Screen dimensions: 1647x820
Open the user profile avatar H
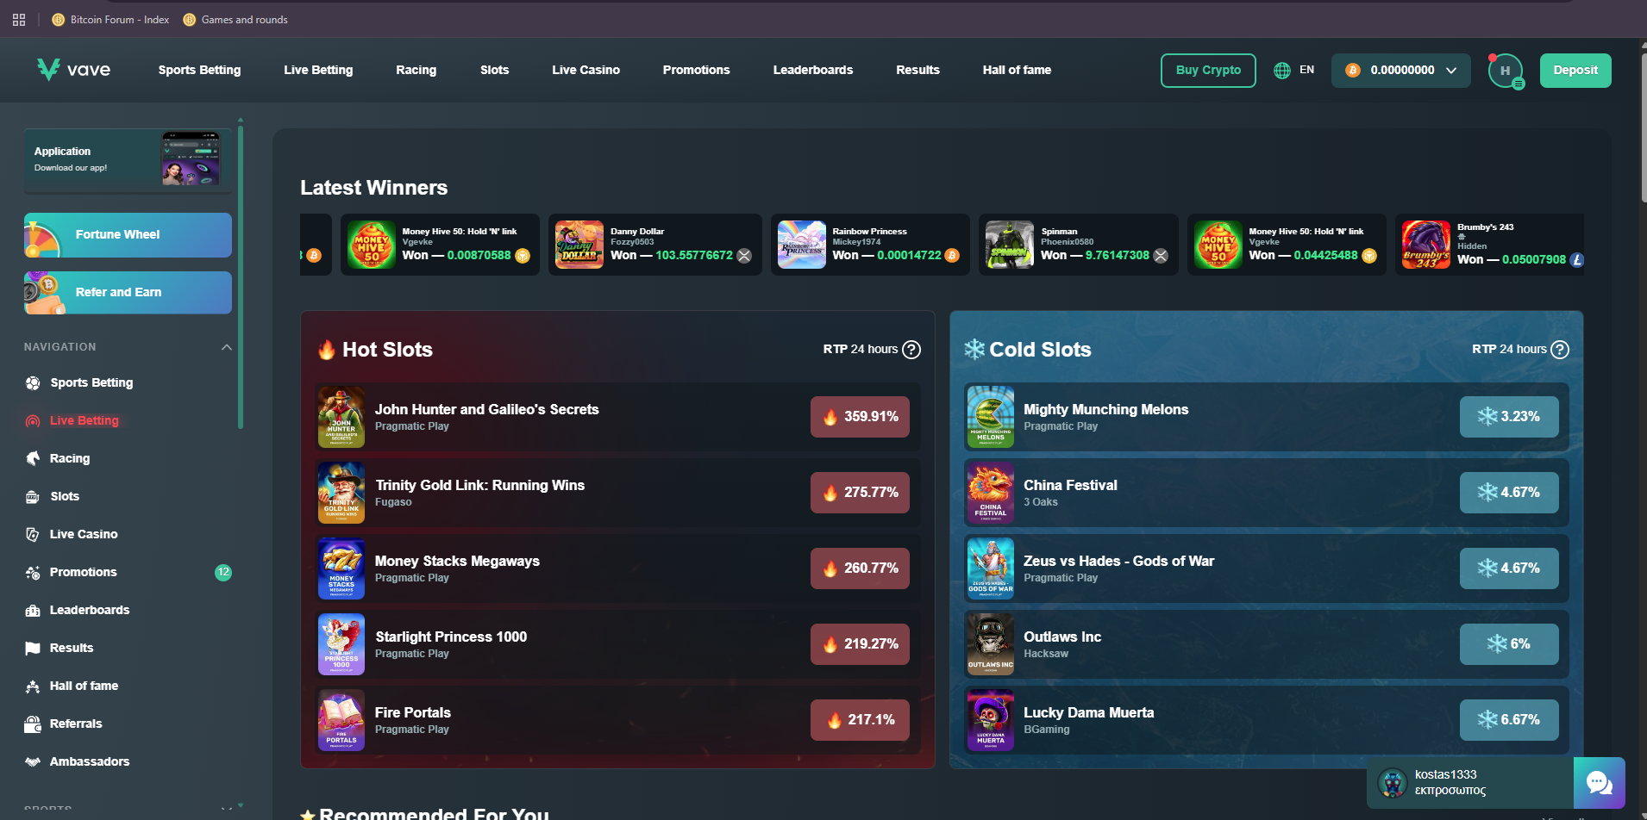[x=1506, y=71]
